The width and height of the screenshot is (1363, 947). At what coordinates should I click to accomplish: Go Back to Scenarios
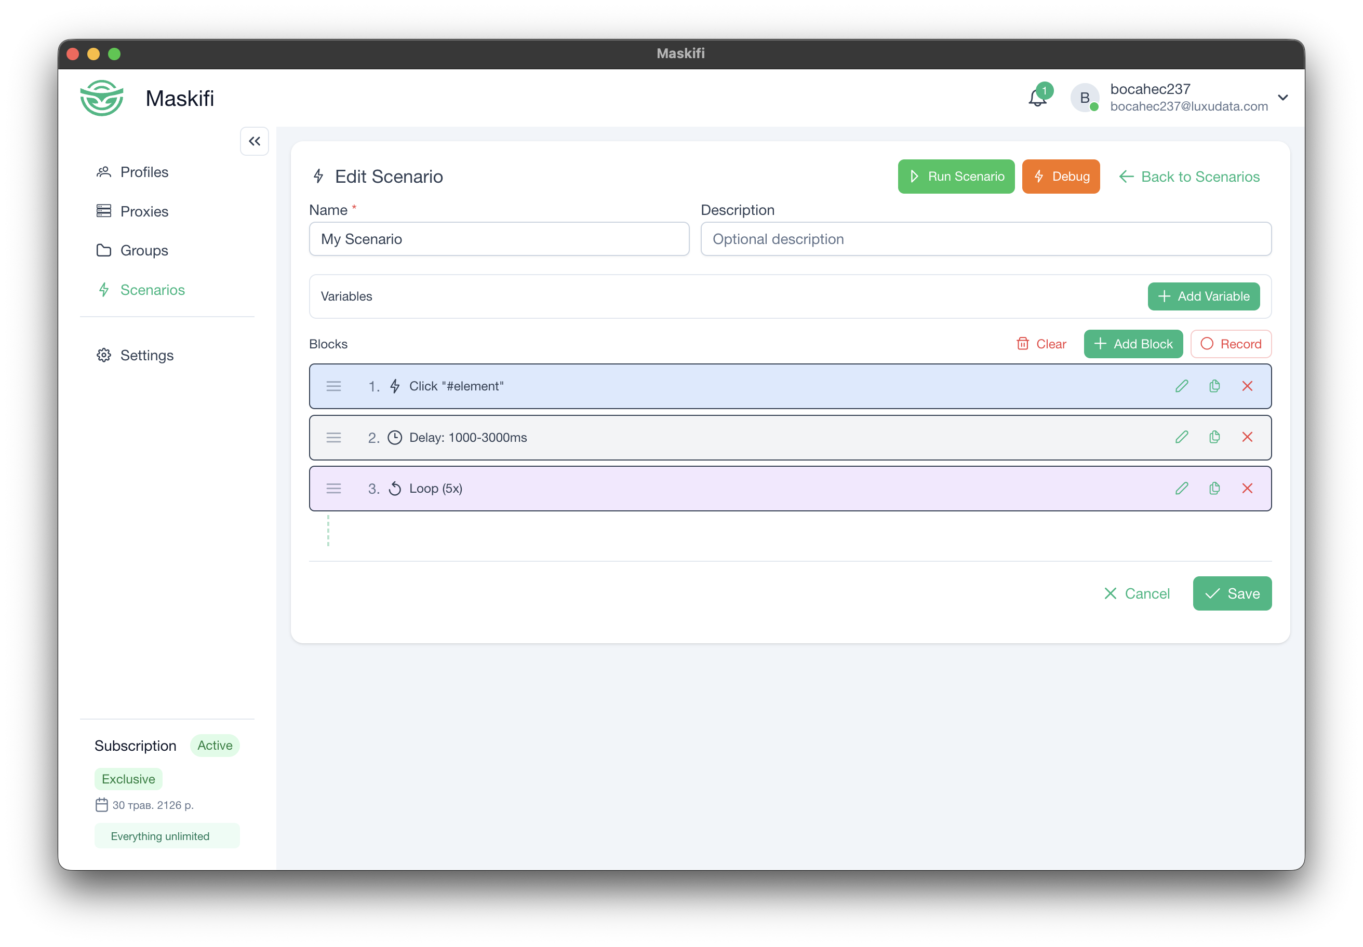tap(1189, 176)
